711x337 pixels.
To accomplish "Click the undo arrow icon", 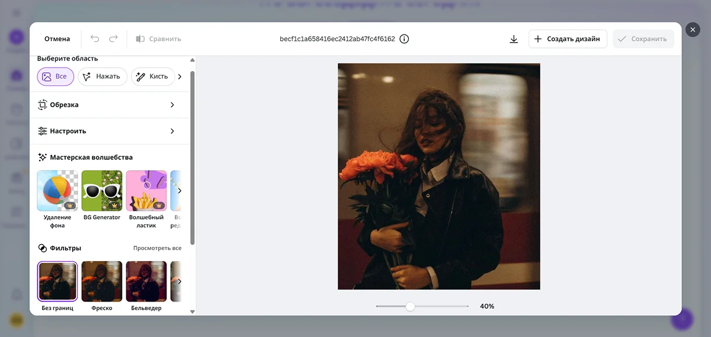I will pos(95,39).
